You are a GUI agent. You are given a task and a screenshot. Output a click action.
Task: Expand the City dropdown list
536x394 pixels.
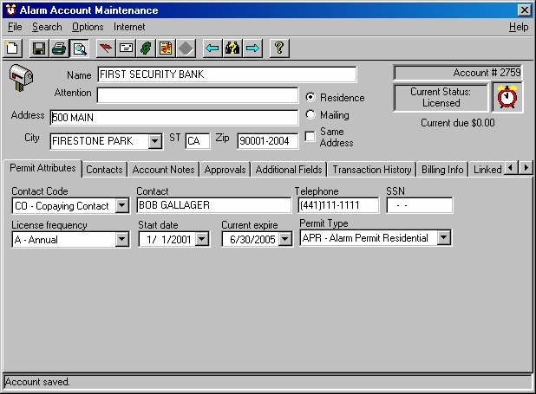155,141
